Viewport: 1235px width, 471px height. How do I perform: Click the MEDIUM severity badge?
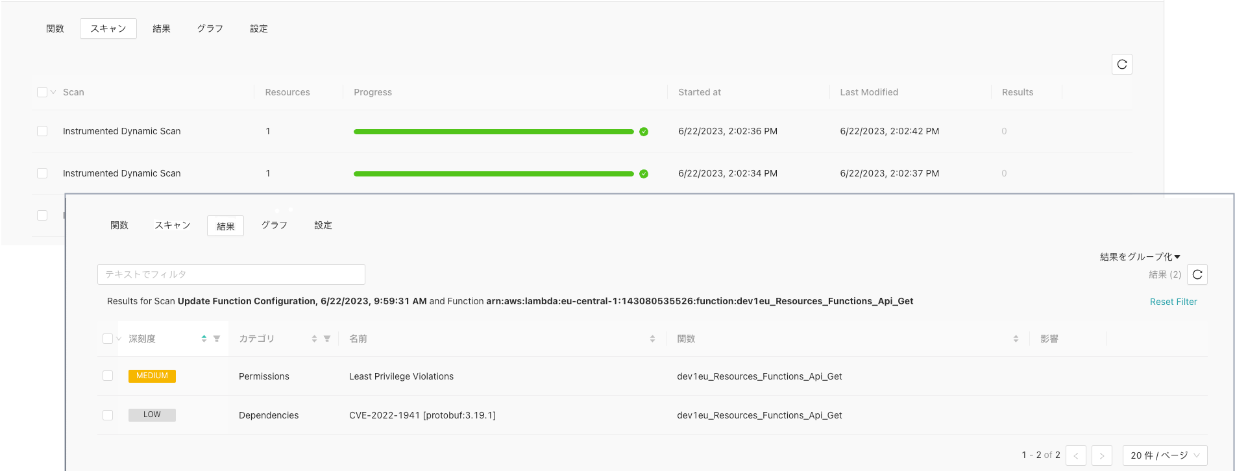coord(152,376)
